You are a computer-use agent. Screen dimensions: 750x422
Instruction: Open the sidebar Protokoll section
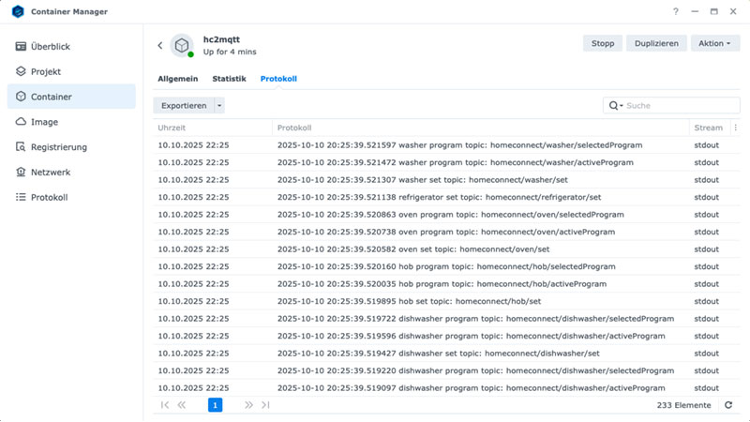tap(49, 198)
